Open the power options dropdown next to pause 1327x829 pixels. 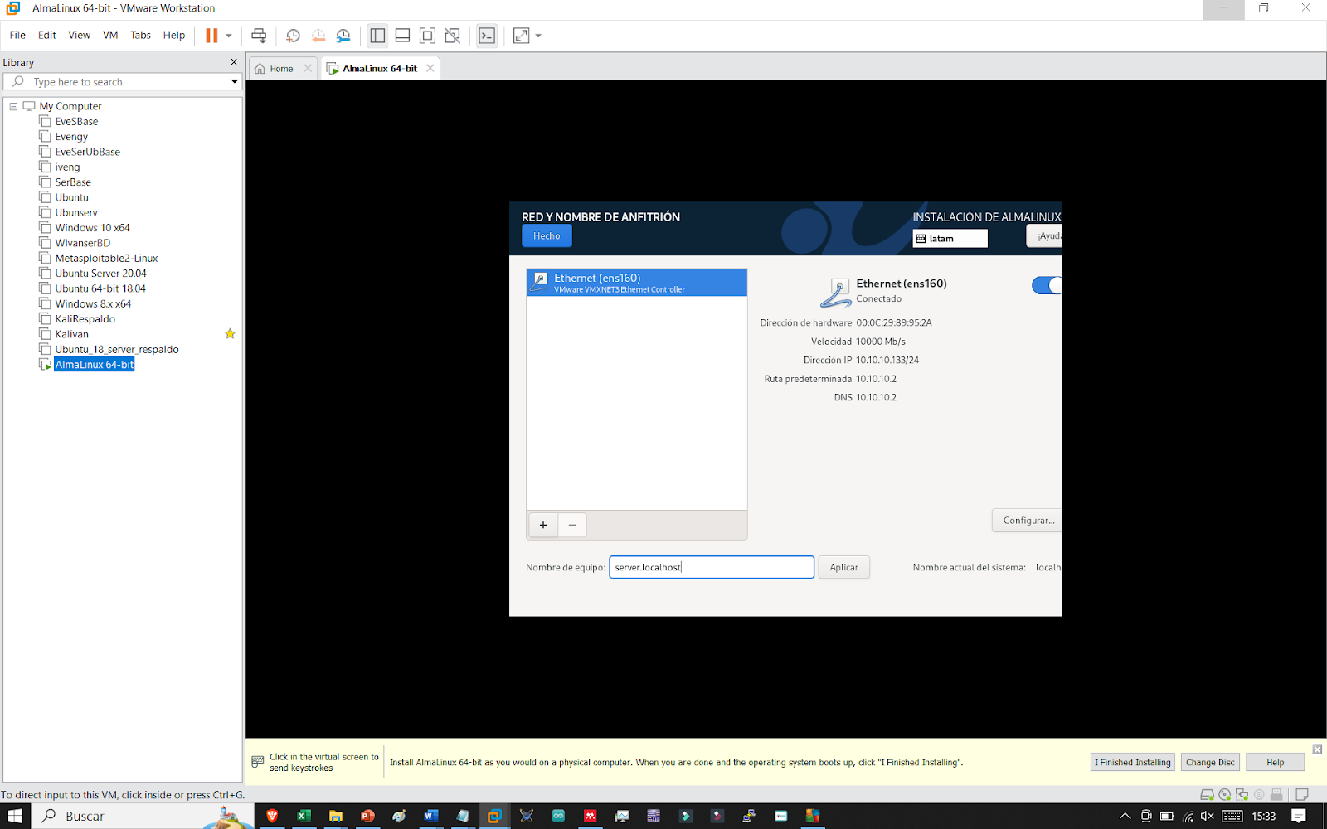[229, 36]
